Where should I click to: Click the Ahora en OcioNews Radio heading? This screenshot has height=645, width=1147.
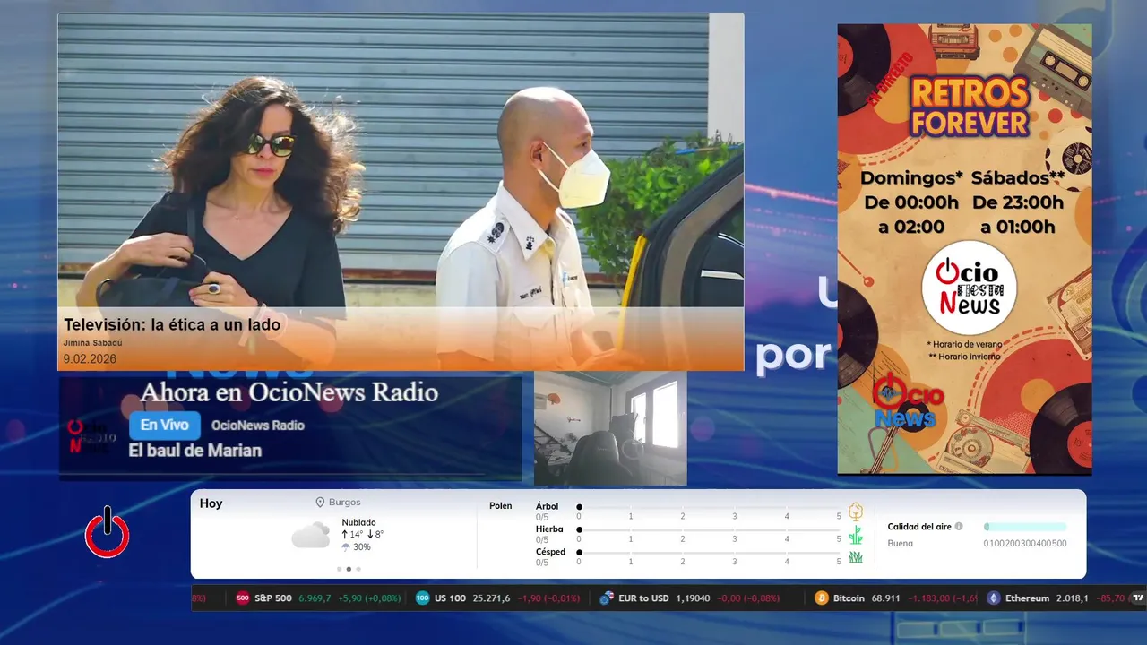(289, 392)
